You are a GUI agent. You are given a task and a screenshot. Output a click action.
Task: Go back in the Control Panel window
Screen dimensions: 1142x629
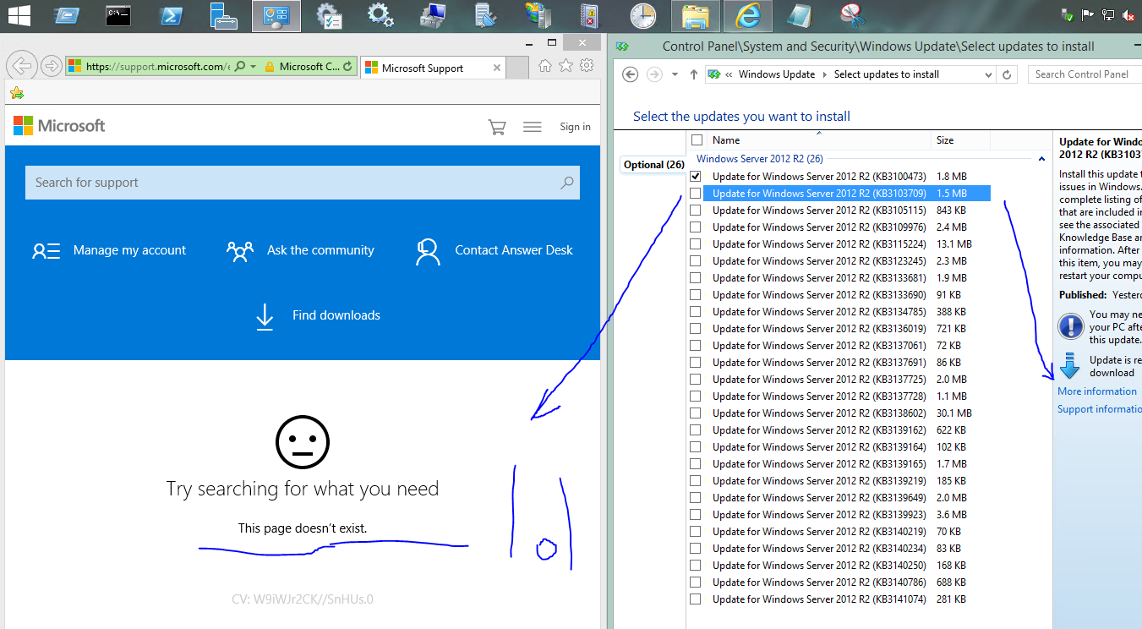[x=630, y=74]
